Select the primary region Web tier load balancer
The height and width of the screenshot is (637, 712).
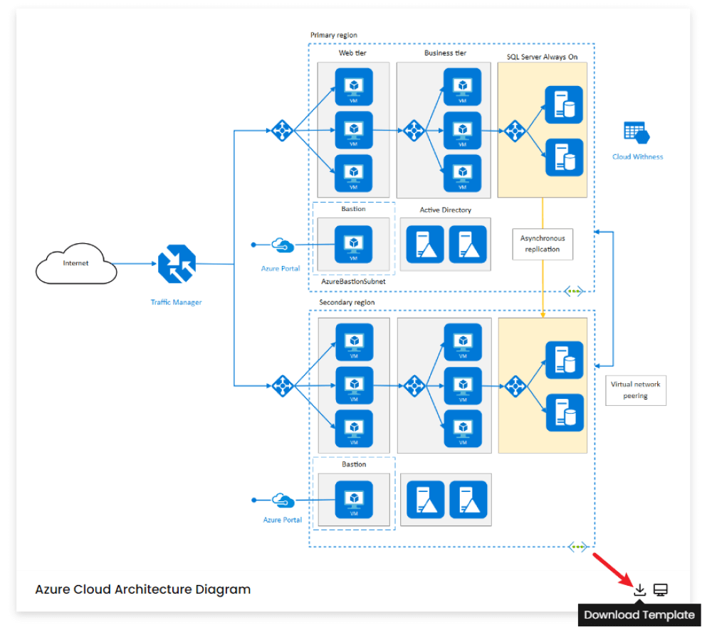coord(282,131)
